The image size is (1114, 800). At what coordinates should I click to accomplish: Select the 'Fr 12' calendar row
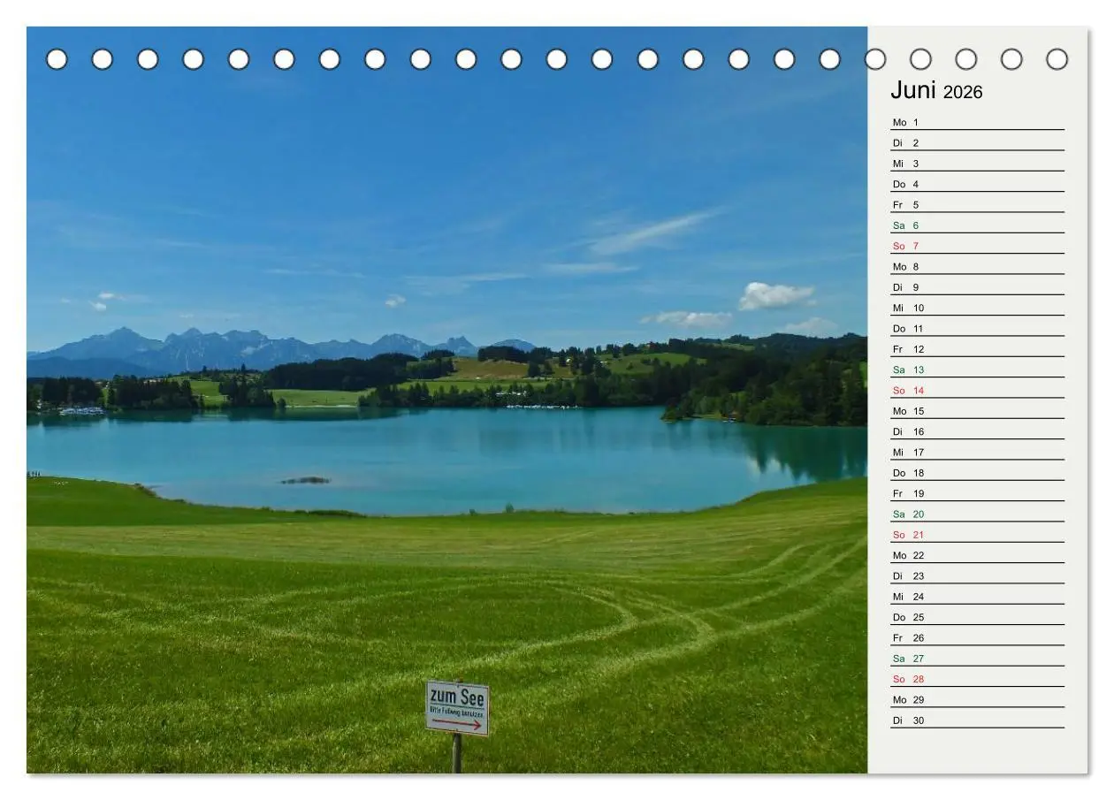coord(977,349)
